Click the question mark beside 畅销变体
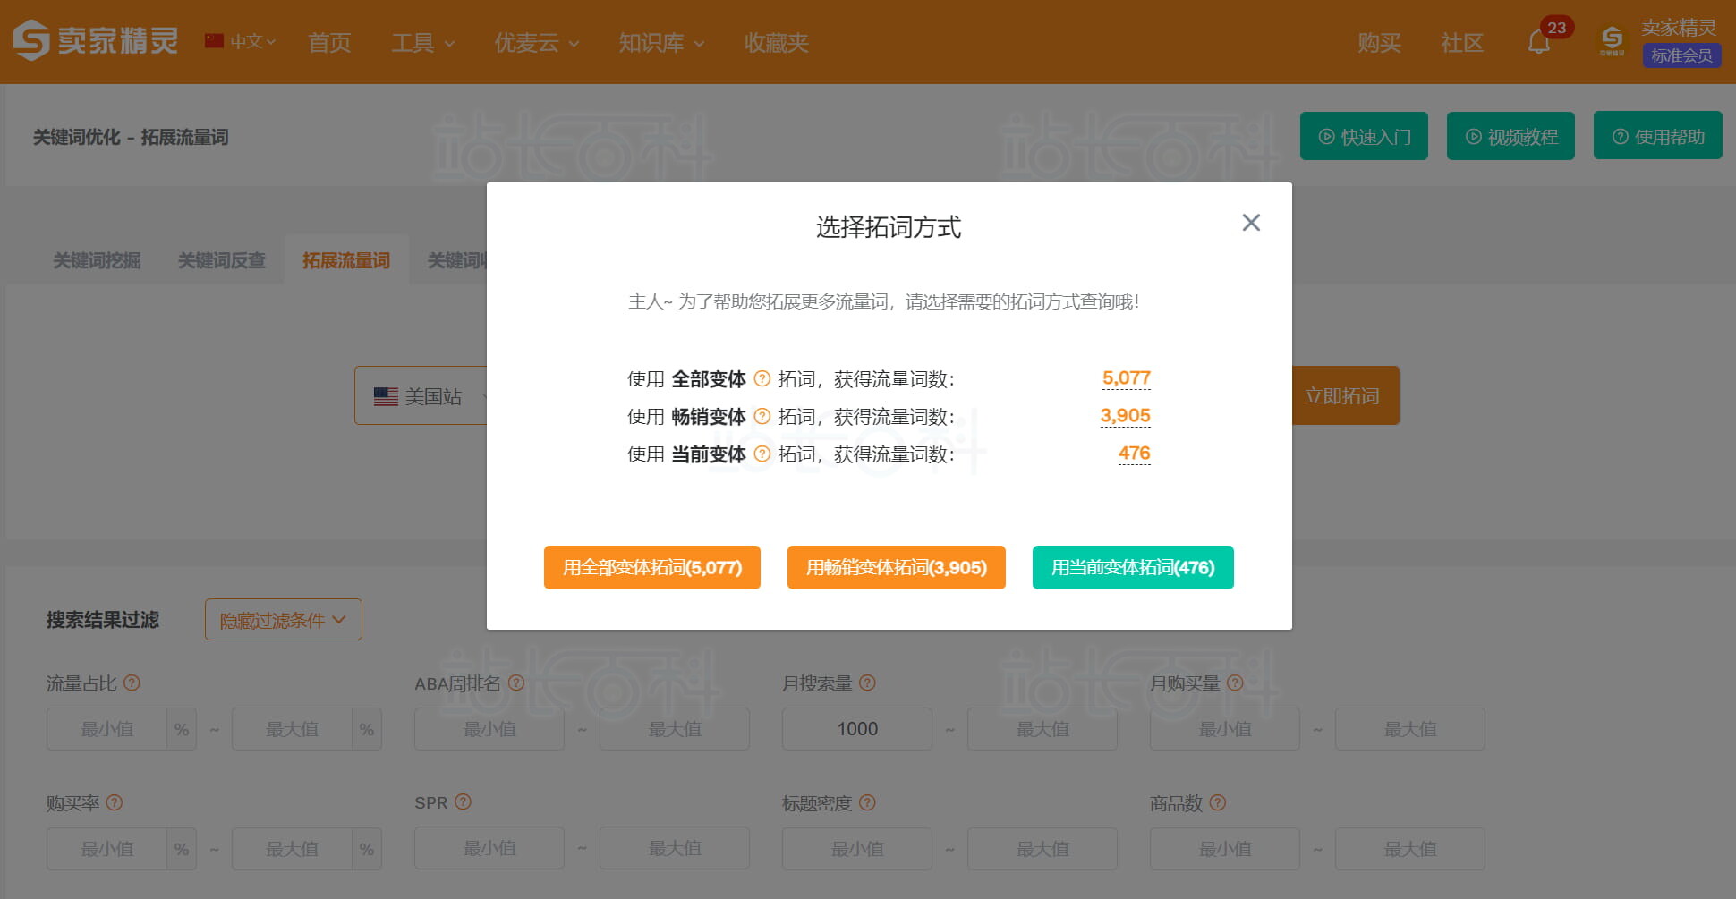The height and width of the screenshot is (899, 1736). [762, 417]
